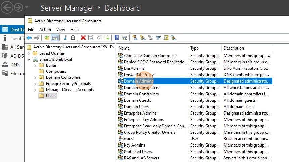Select the root Active Directory Users and Computers node

point(74,47)
